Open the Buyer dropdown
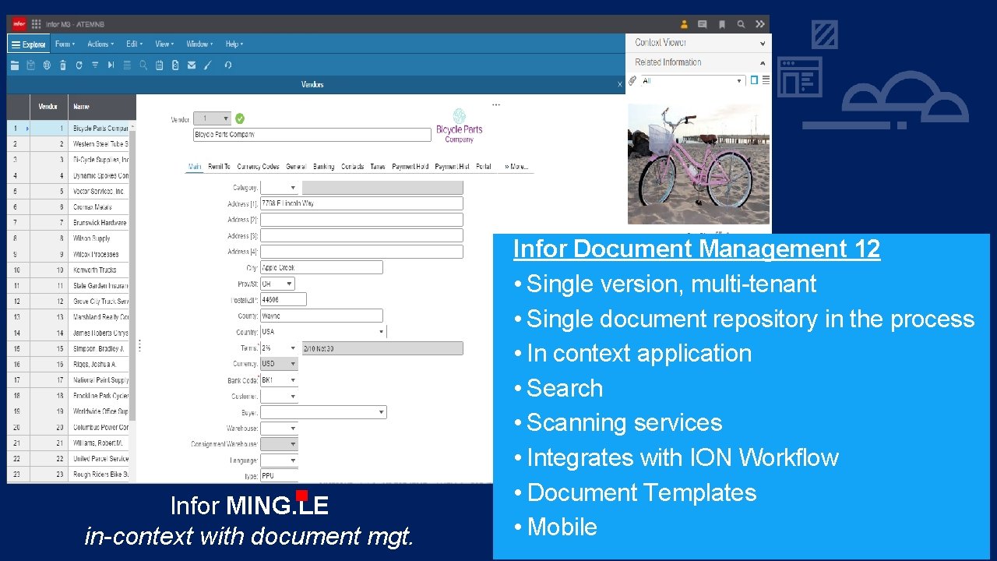Image resolution: width=997 pixels, height=561 pixels. (x=382, y=412)
